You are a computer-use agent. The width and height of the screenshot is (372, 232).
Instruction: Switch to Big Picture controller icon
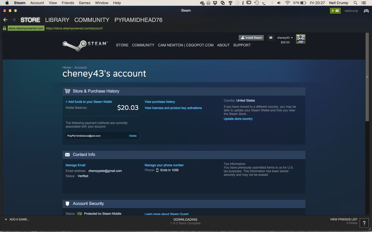366,11
